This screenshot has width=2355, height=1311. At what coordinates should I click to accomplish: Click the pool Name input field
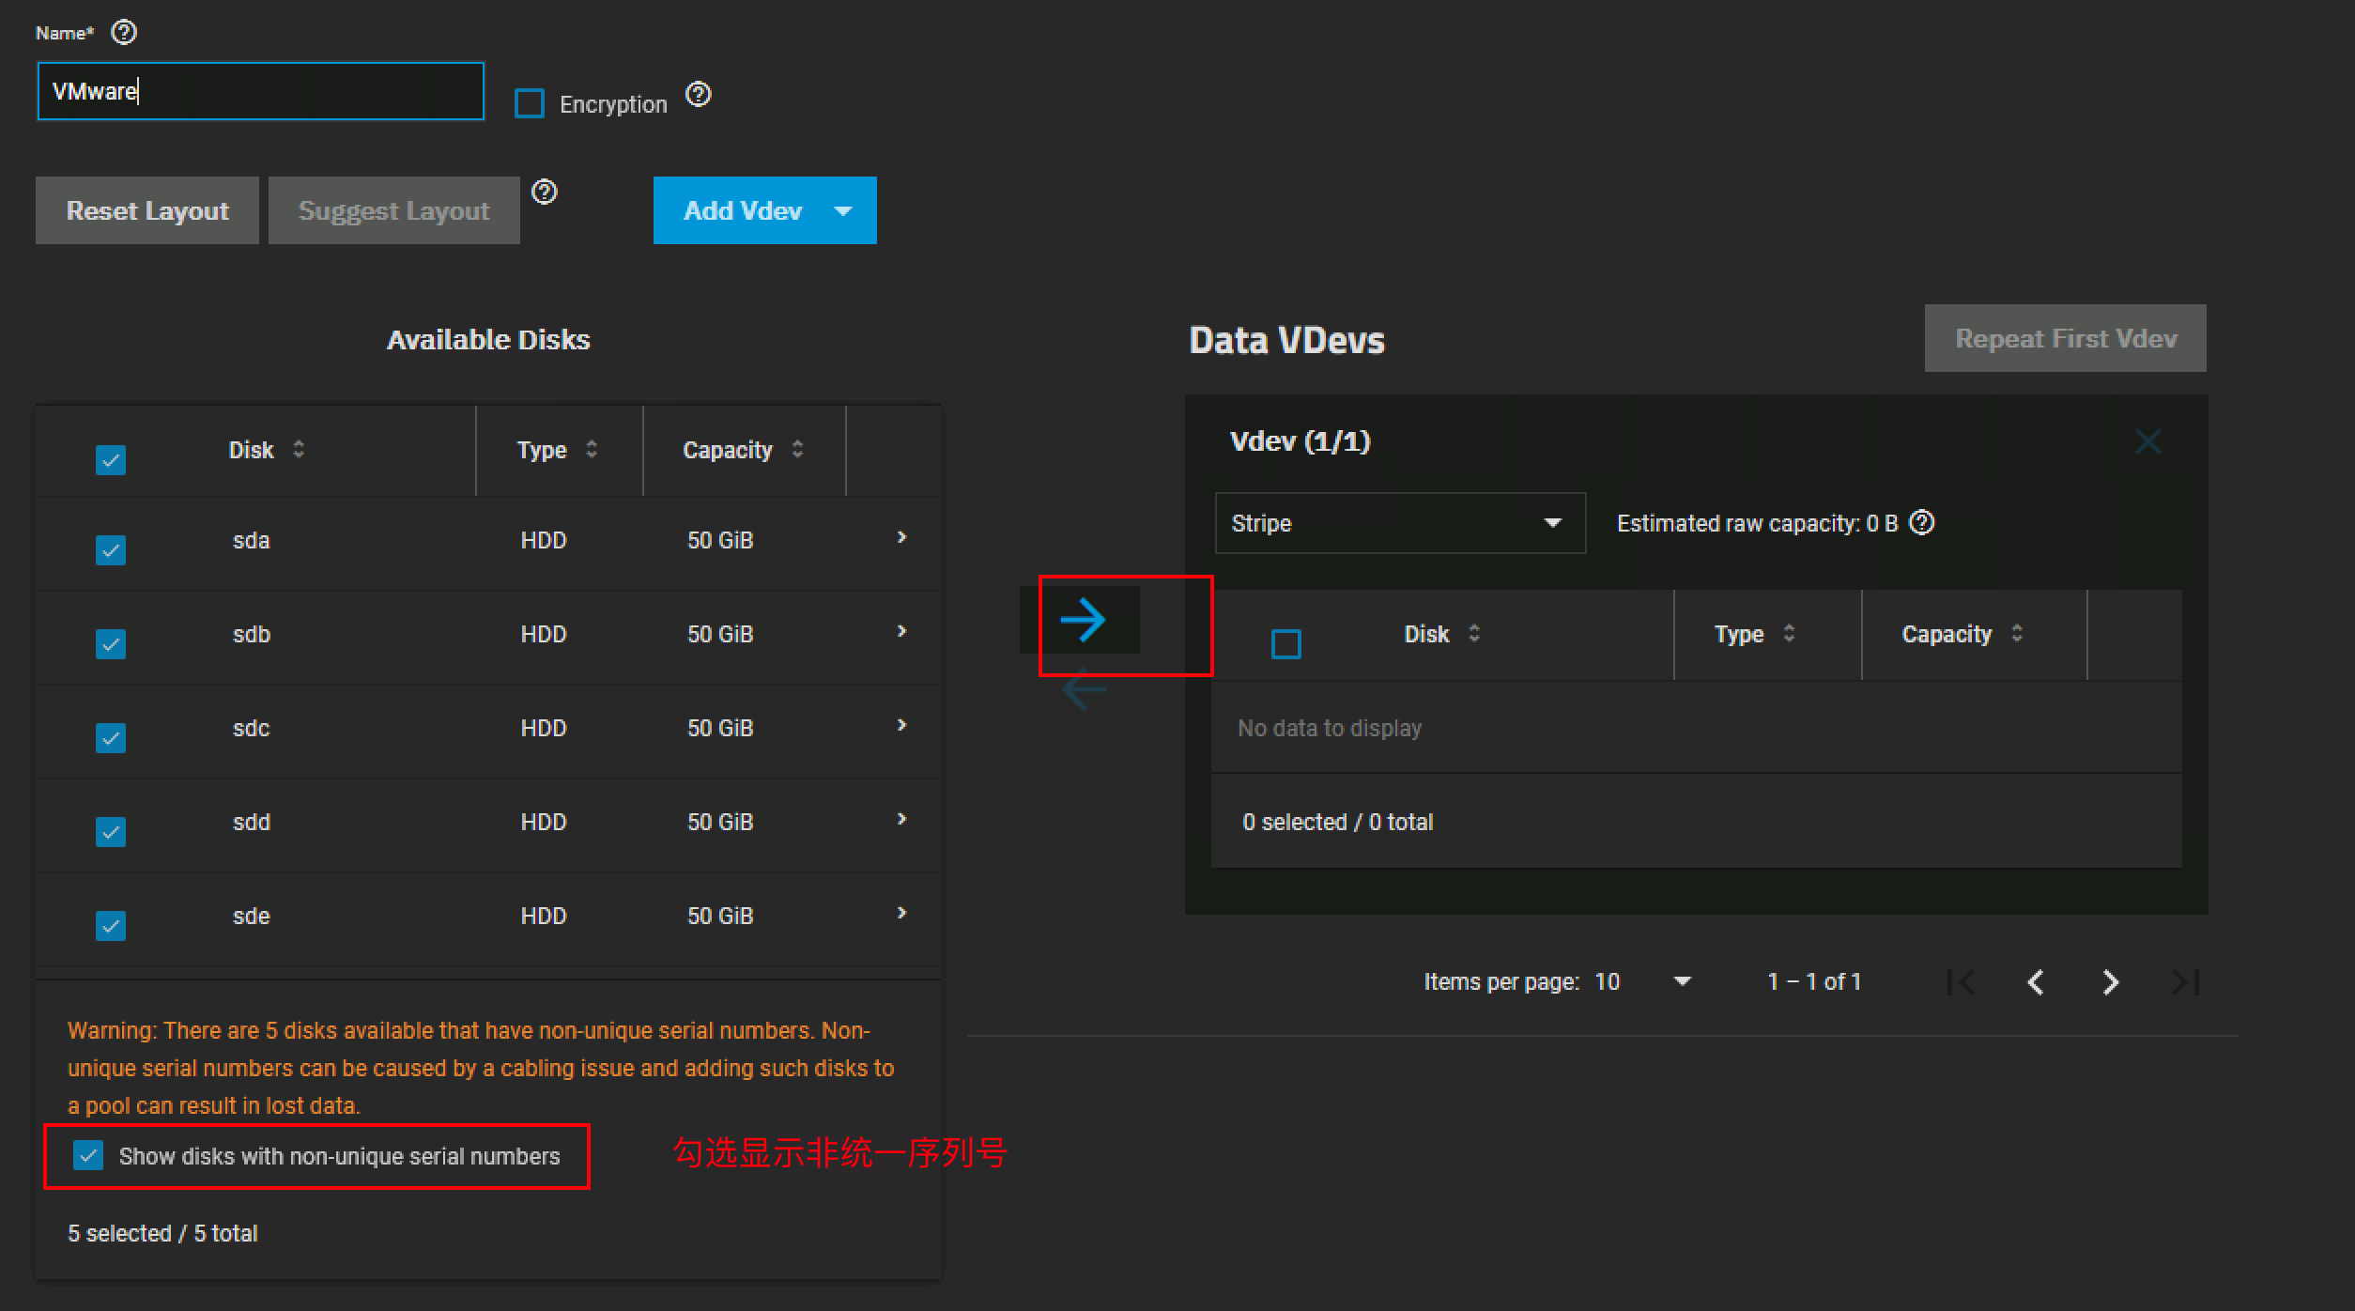pos(261,91)
